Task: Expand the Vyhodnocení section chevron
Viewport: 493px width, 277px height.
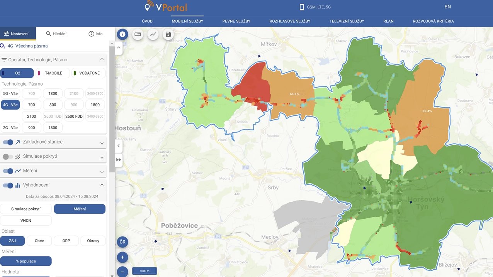Action: click(102, 184)
